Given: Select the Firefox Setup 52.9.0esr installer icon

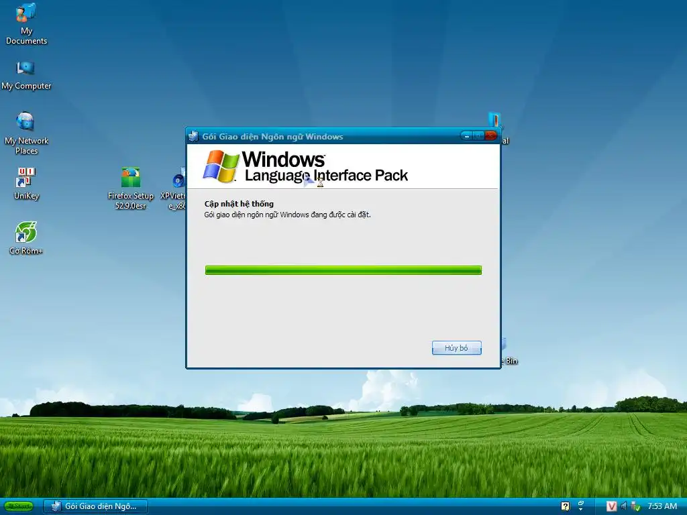Looking at the screenshot, I should [x=131, y=188].
